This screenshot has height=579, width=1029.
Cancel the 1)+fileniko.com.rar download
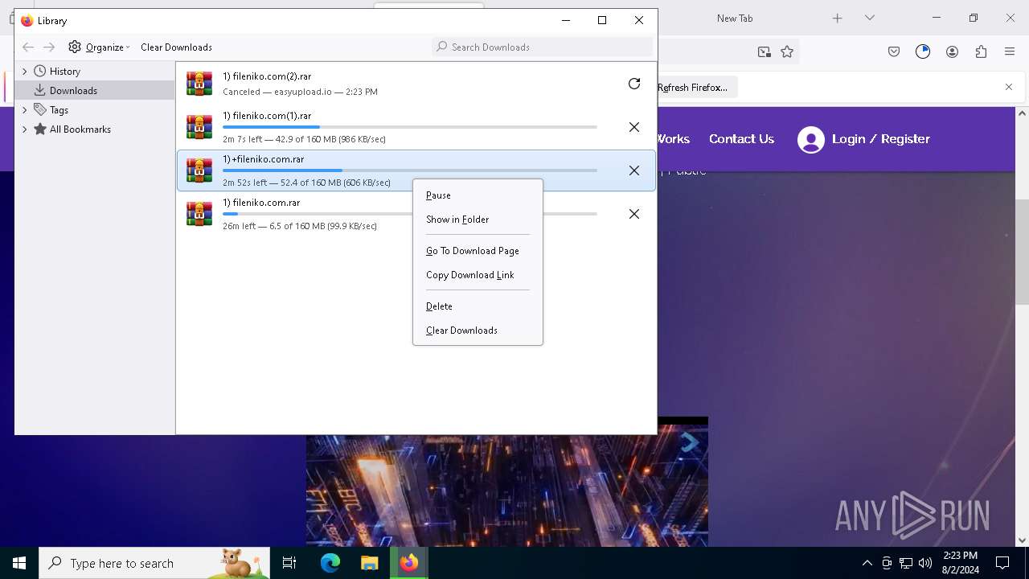tap(634, 170)
